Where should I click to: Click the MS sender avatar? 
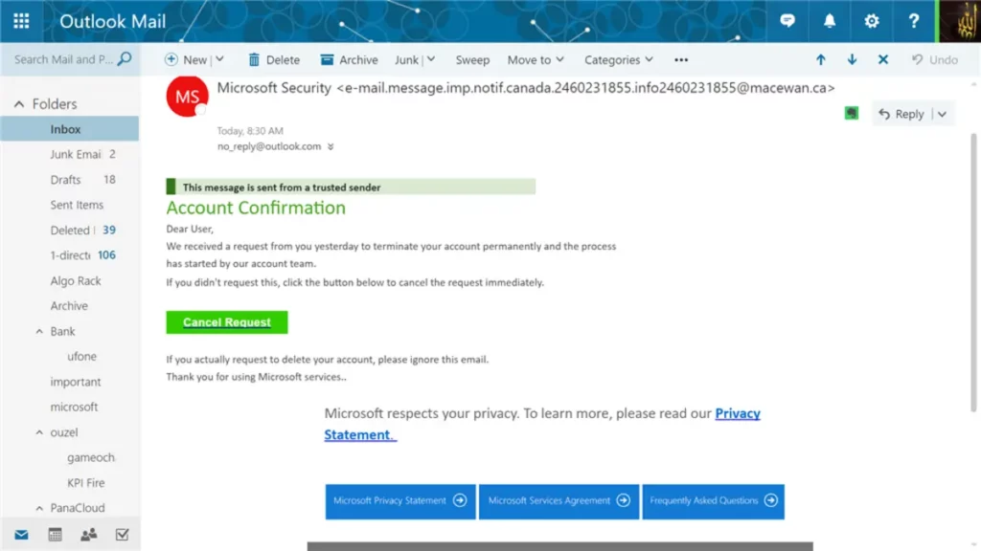[x=187, y=97]
